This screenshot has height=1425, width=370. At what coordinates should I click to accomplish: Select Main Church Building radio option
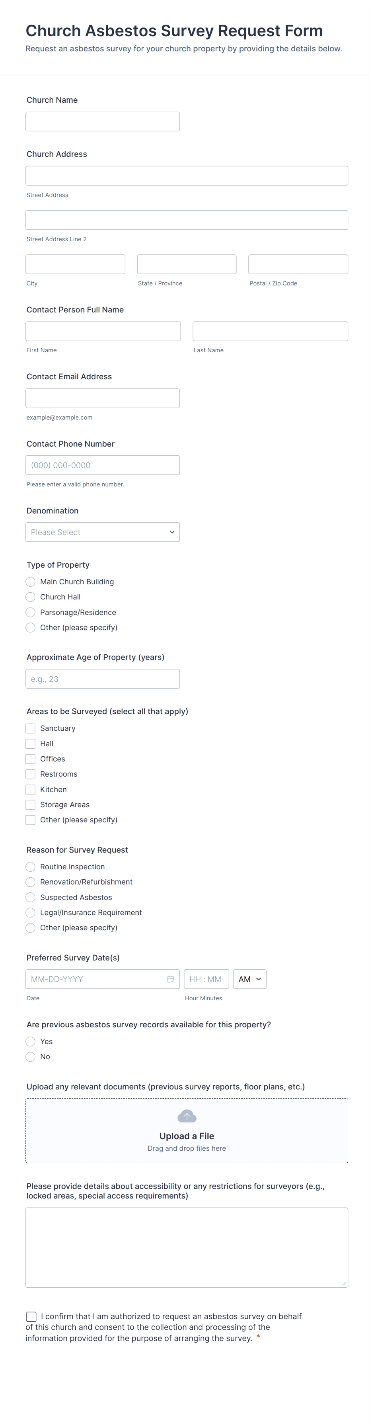(30, 582)
